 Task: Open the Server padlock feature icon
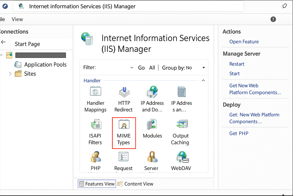[152, 156]
